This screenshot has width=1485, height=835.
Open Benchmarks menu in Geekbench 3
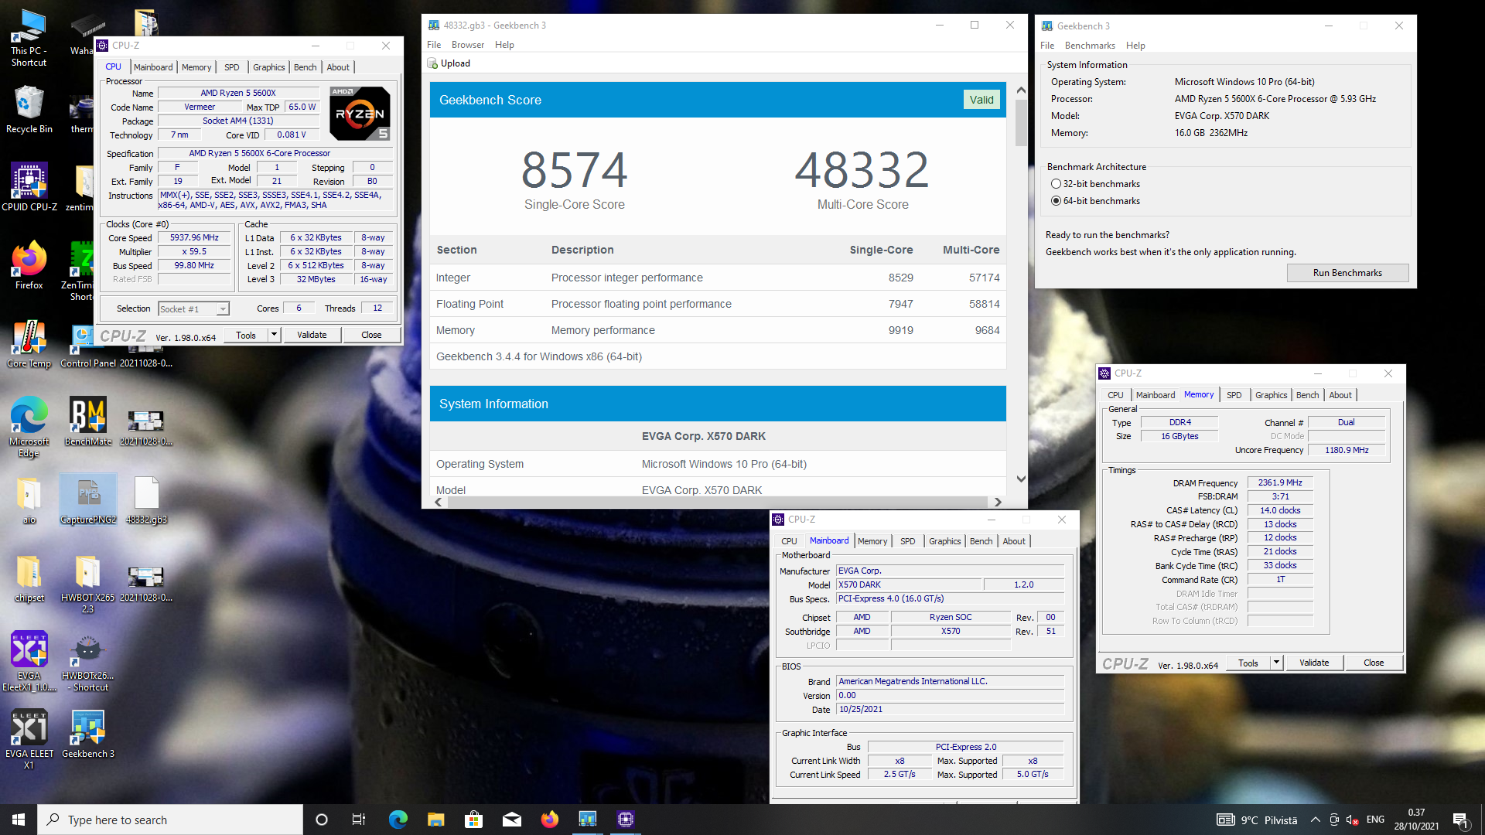(x=1090, y=46)
